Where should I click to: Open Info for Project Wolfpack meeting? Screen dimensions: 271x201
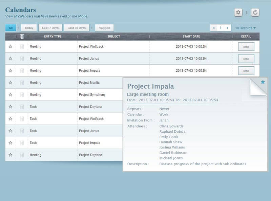pyautogui.click(x=246, y=47)
